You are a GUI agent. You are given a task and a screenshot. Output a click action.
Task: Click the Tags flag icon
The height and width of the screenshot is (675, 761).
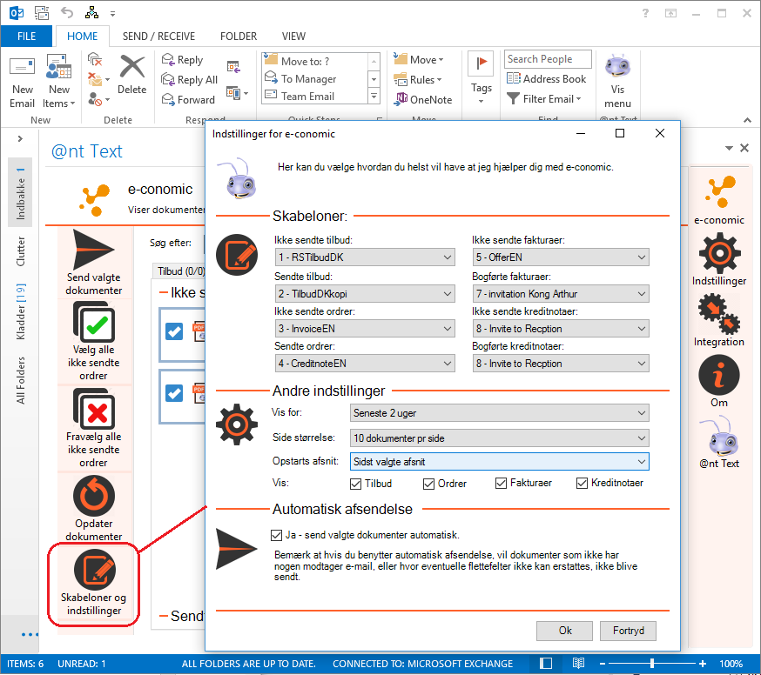[x=481, y=63]
